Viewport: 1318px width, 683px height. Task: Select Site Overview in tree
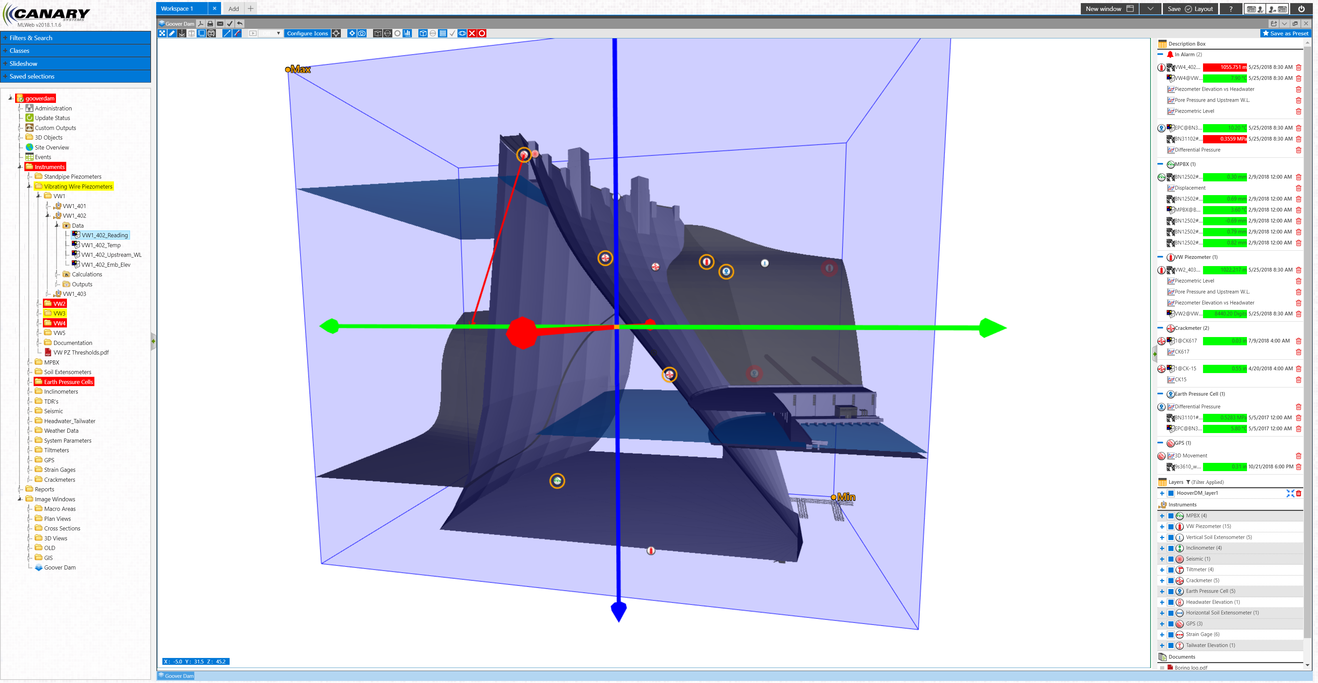pyautogui.click(x=52, y=147)
